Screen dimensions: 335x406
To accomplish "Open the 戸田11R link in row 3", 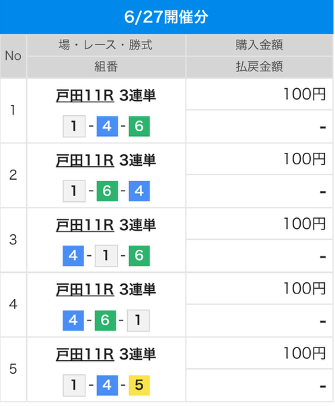I will point(85,225).
